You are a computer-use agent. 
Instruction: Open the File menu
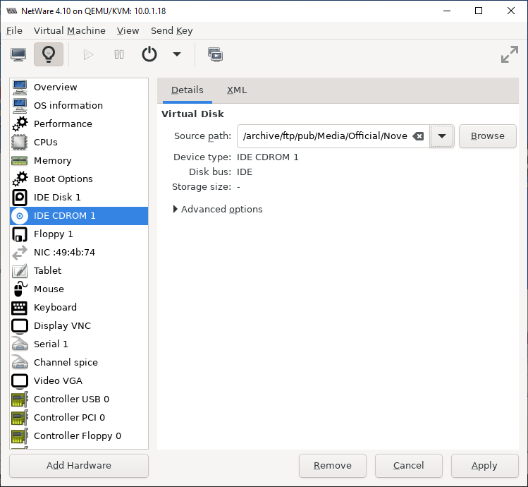tap(15, 30)
